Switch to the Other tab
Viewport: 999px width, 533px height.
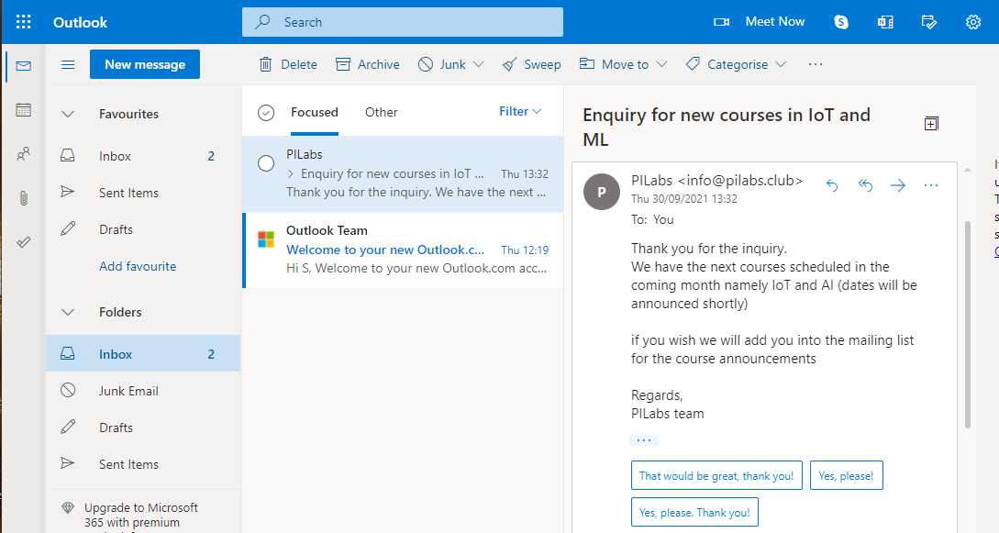(381, 112)
